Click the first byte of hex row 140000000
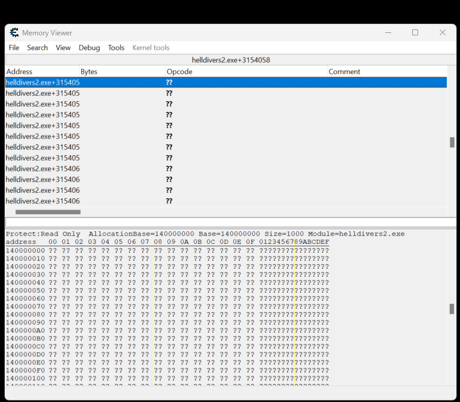The height and width of the screenshot is (402, 460). pyautogui.click(x=53, y=250)
